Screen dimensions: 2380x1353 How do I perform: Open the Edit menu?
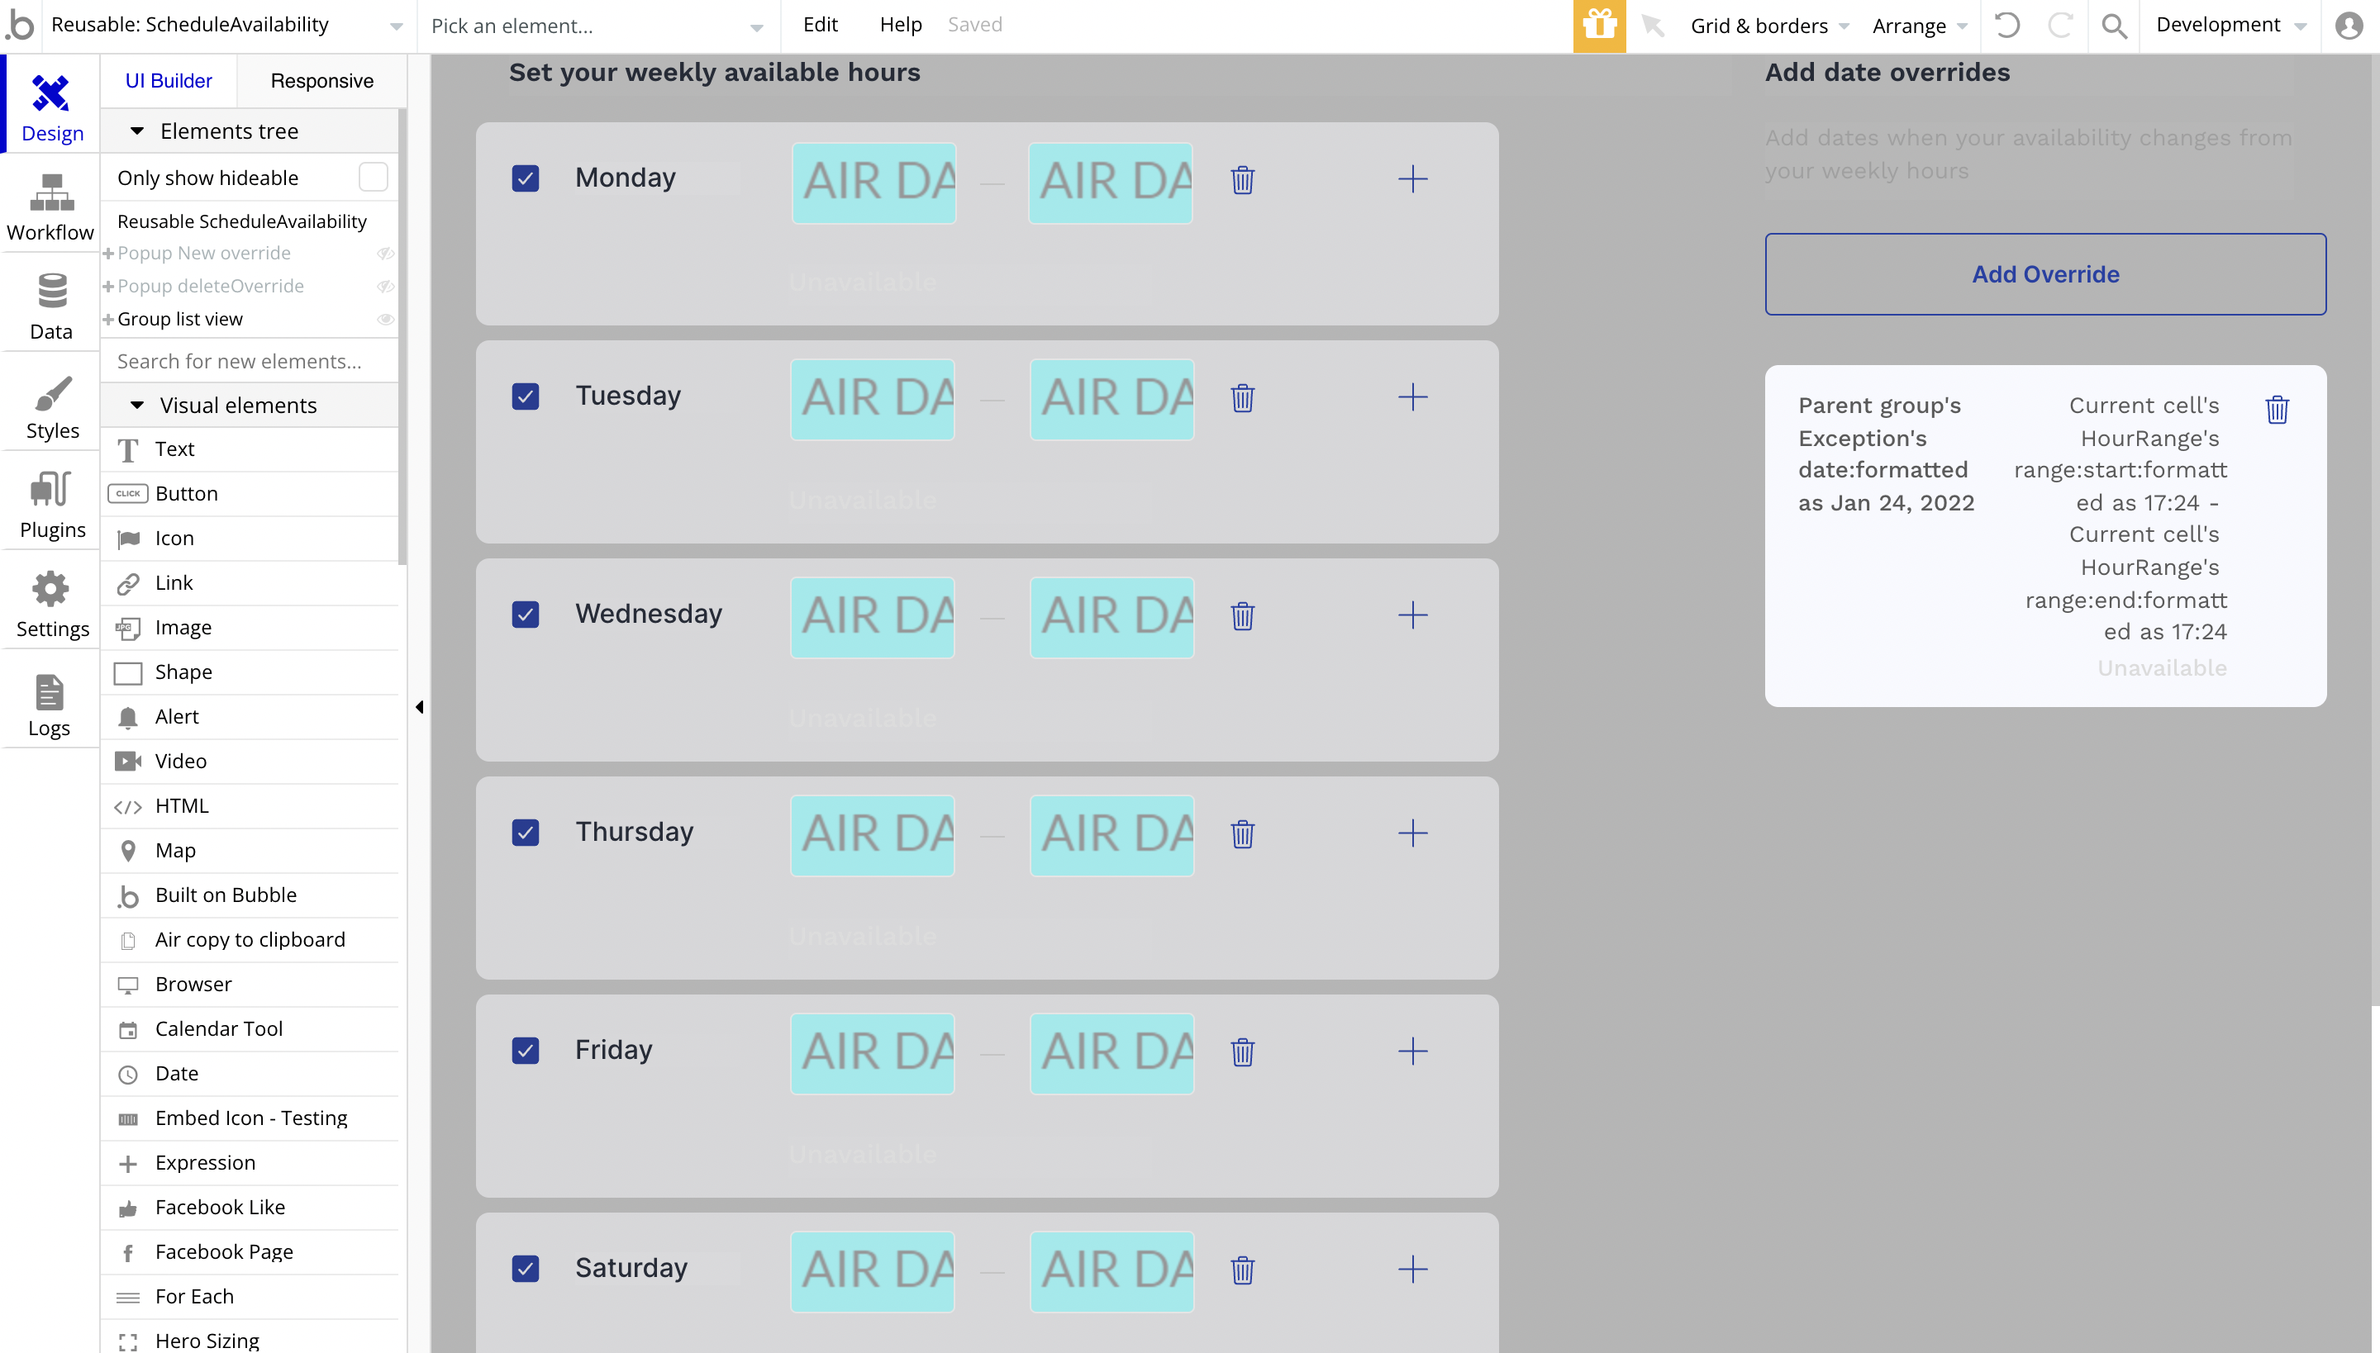coord(820,25)
